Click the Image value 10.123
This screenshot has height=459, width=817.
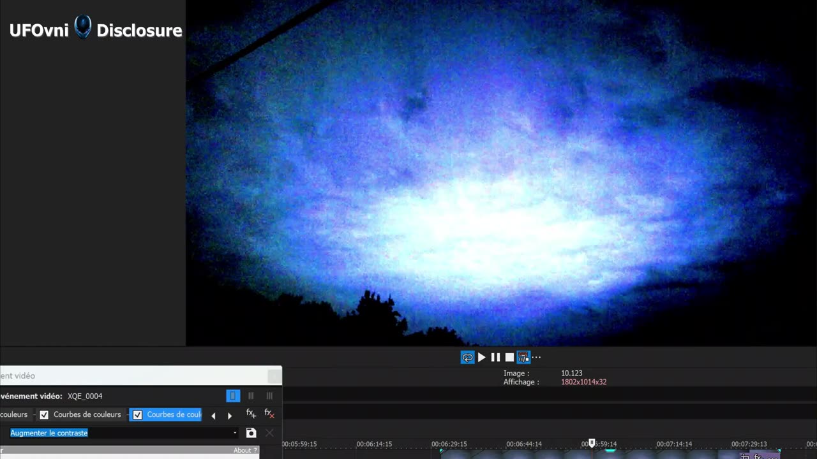pos(572,373)
